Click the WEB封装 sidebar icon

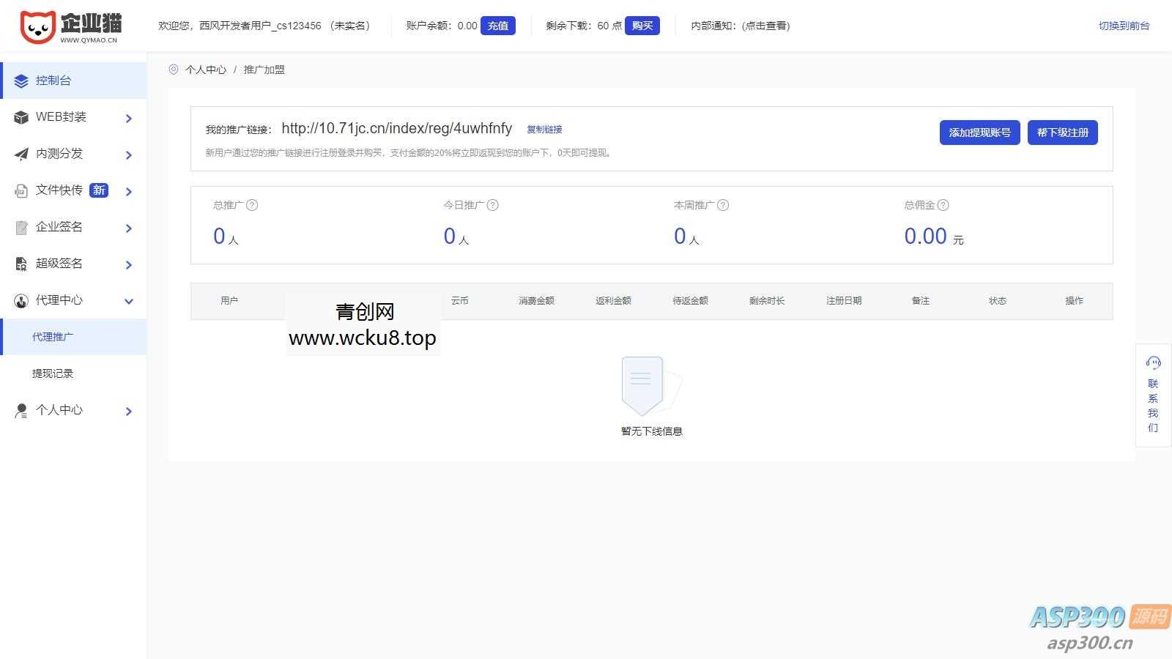coord(21,117)
